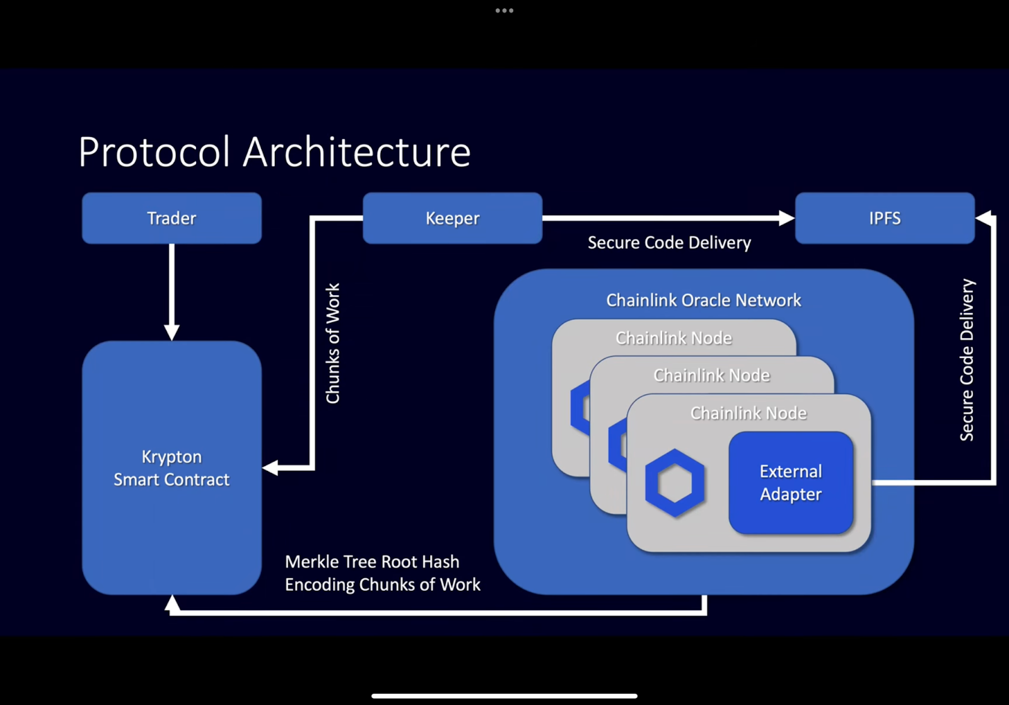The height and width of the screenshot is (705, 1009).
Task: Click the Chainlink hexagon logo in the front node
Action: pos(675,483)
